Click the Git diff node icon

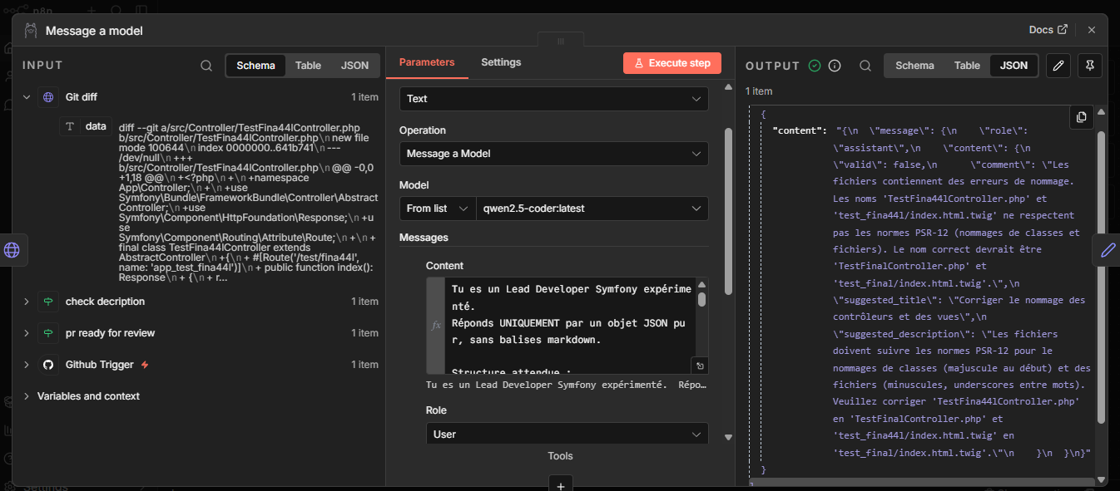pos(48,97)
